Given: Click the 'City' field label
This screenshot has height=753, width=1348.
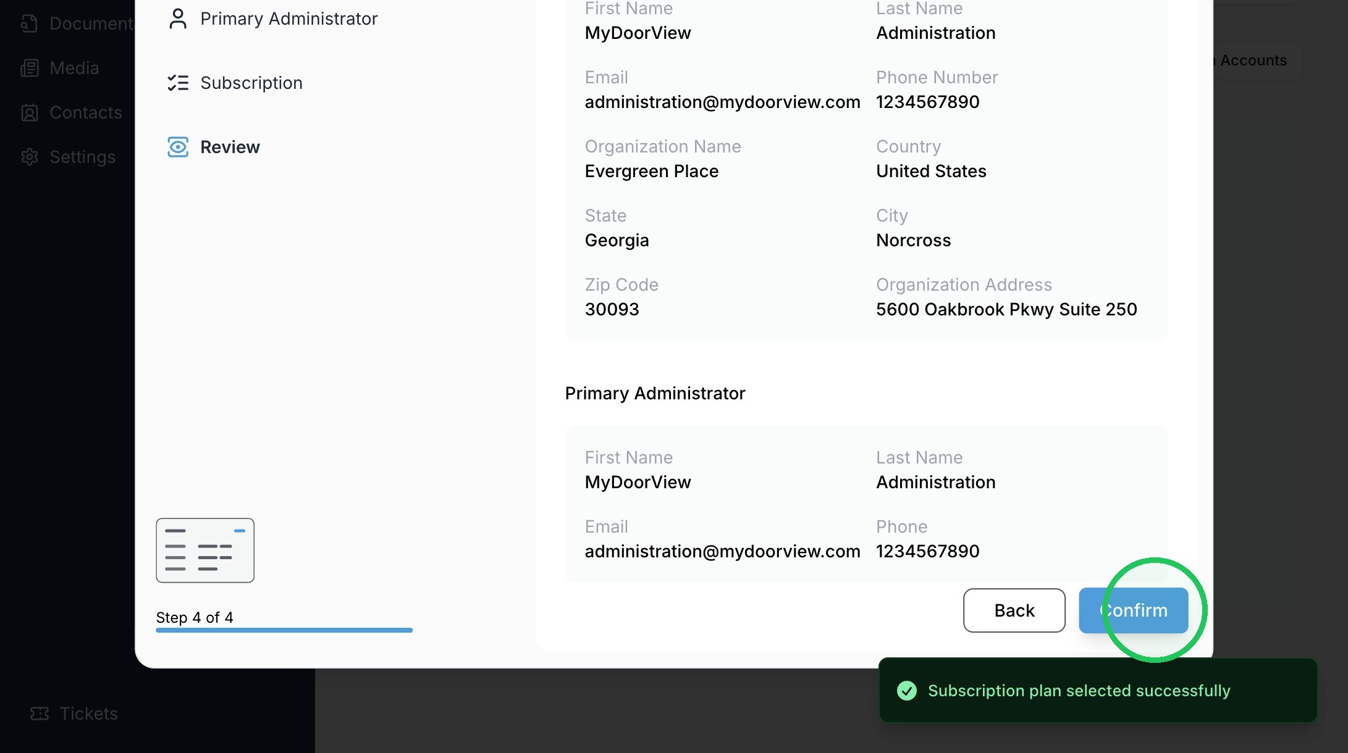Looking at the screenshot, I should [892, 215].
